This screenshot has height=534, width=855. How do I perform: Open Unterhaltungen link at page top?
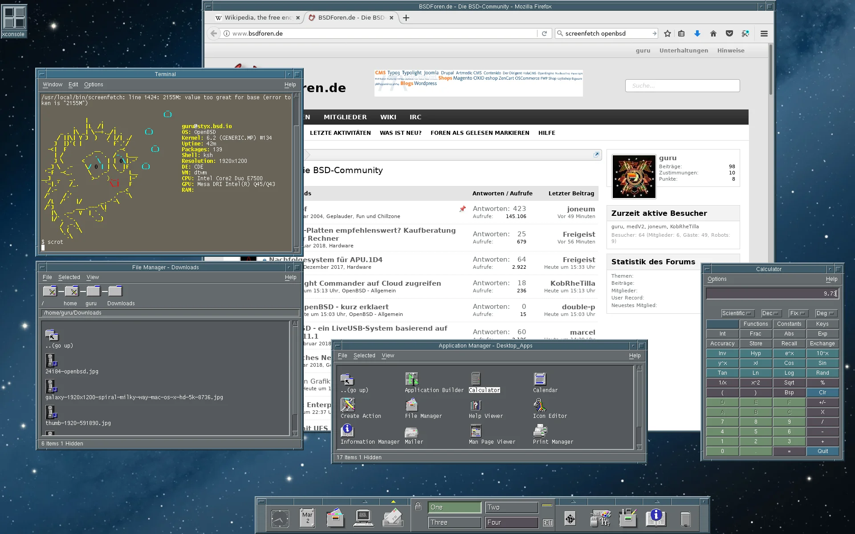[684, 50]
